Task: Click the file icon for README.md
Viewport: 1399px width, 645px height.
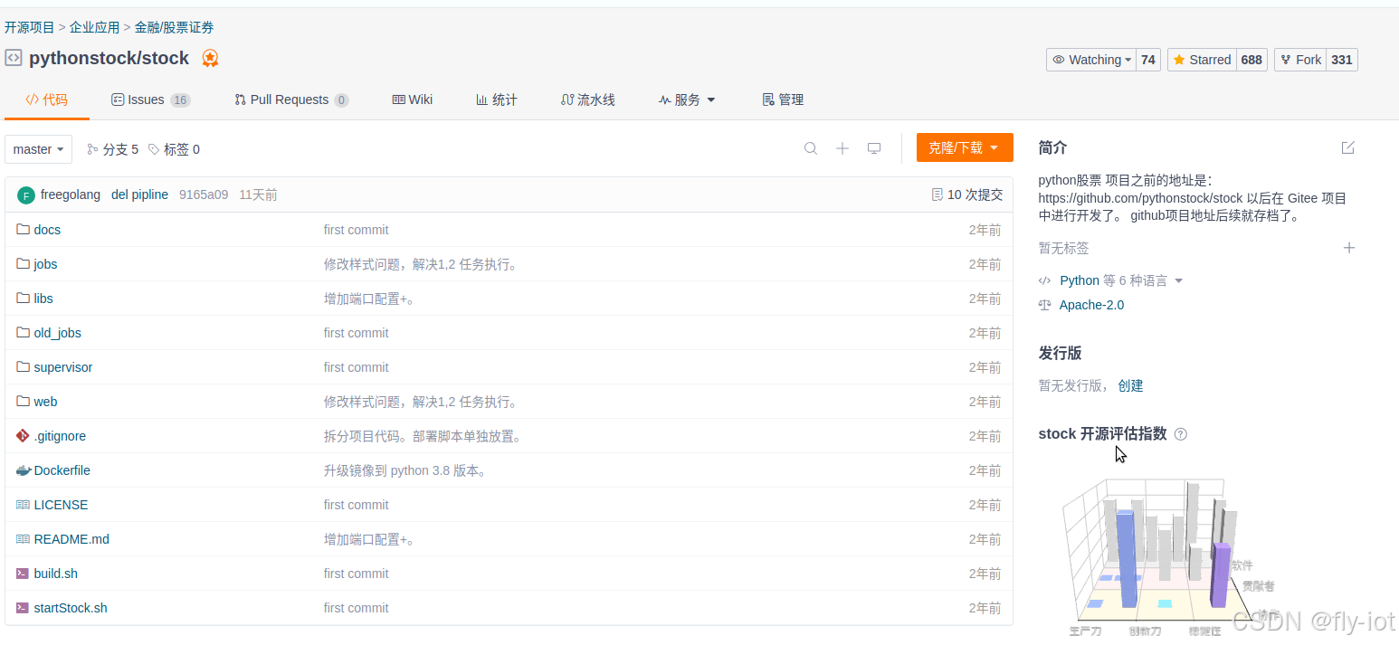Action: 24,539
